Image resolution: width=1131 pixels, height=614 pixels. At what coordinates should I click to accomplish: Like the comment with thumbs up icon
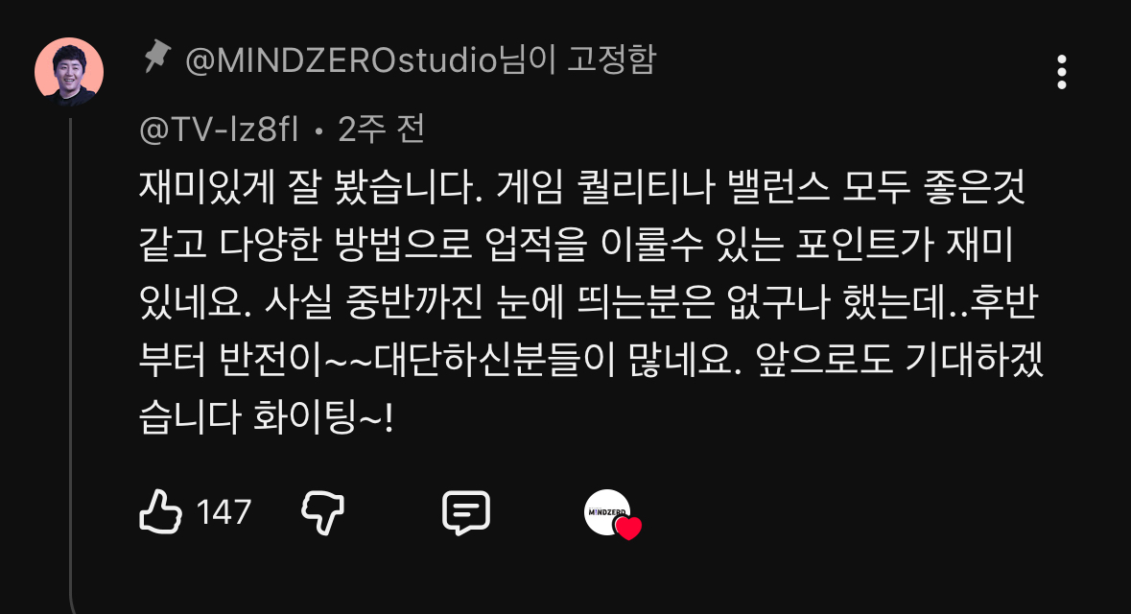coord(160,512)
